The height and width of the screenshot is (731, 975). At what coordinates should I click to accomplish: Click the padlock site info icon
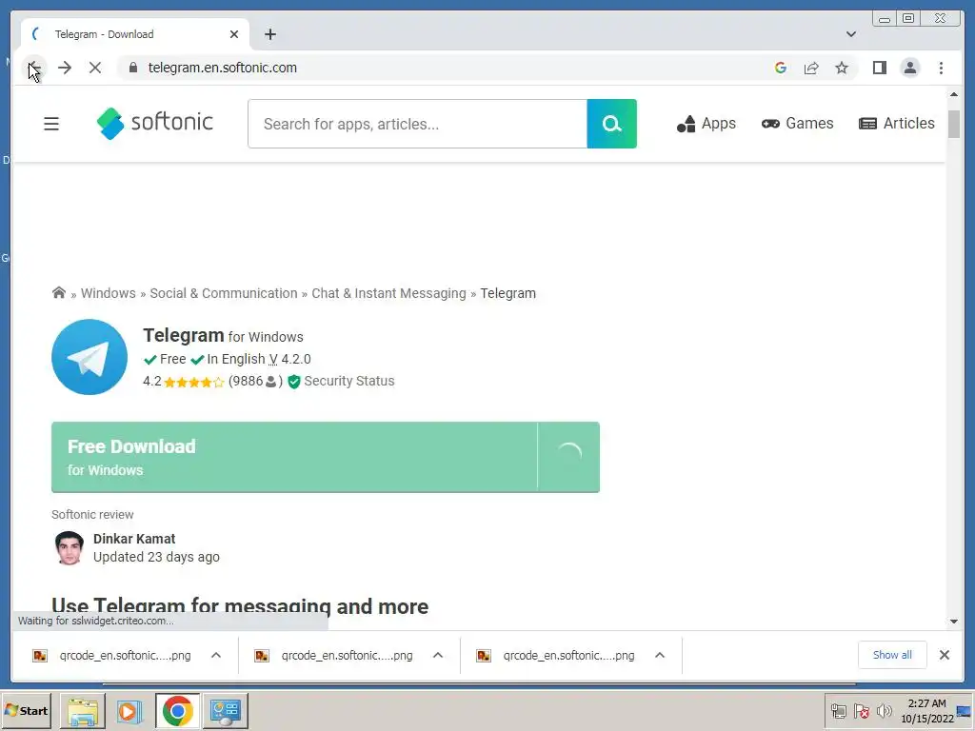pos(133,68)
